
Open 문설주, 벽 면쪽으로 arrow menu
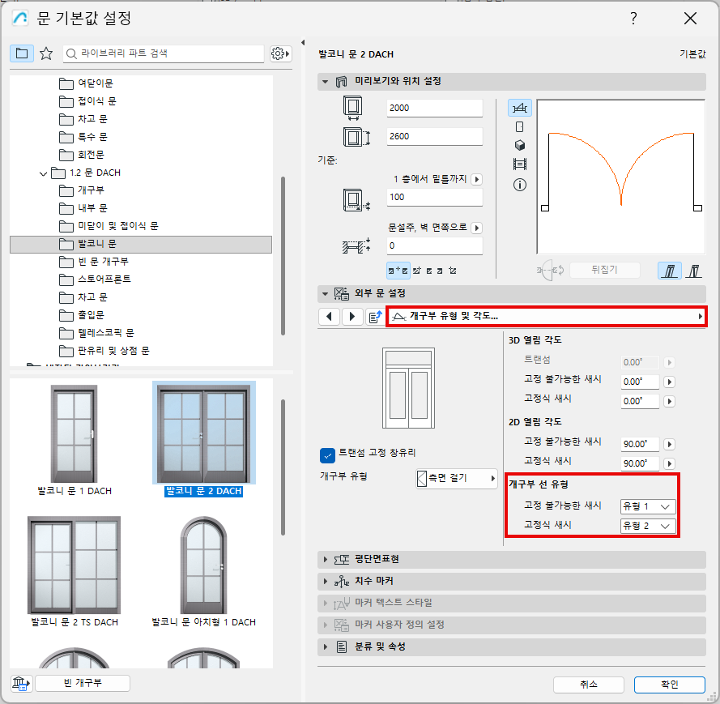point(477,228)
